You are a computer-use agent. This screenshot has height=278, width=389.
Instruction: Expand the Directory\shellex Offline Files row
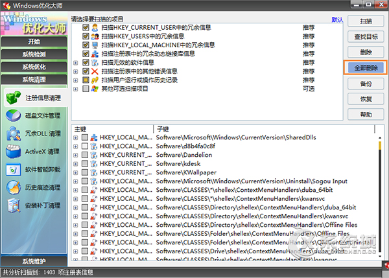click(76, 226)
